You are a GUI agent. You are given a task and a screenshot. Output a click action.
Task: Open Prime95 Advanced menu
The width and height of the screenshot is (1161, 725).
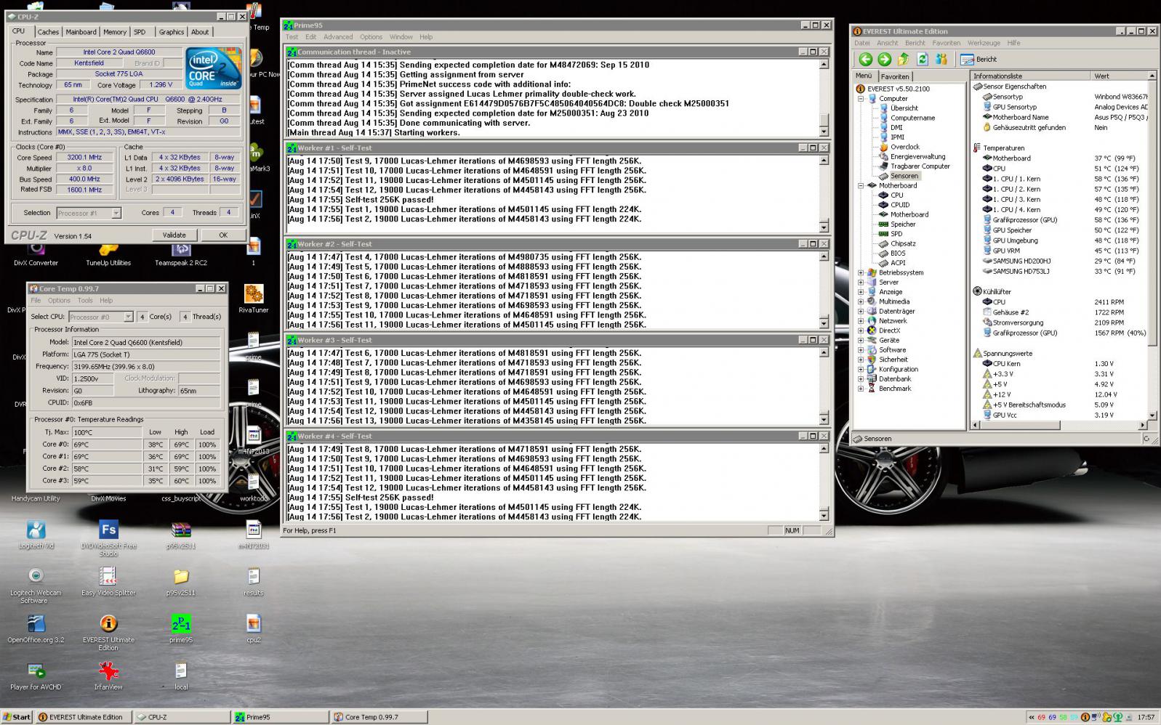coord(338,37)
